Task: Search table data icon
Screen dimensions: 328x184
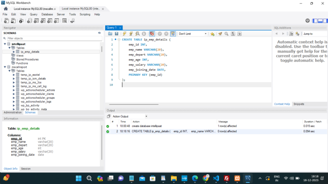Action: (x=64, y=20)
